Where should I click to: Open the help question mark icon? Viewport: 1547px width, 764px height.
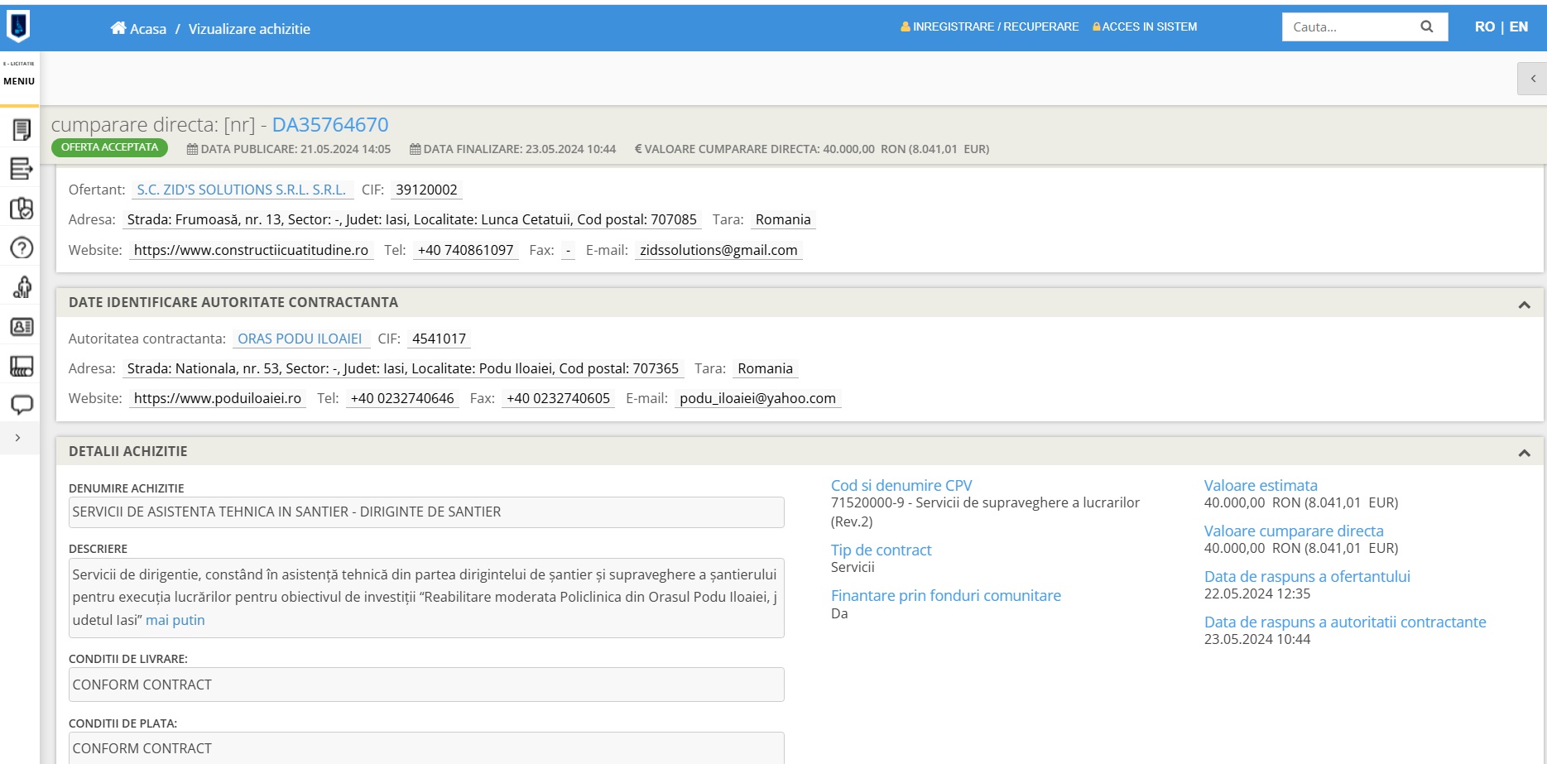point(22,247)
